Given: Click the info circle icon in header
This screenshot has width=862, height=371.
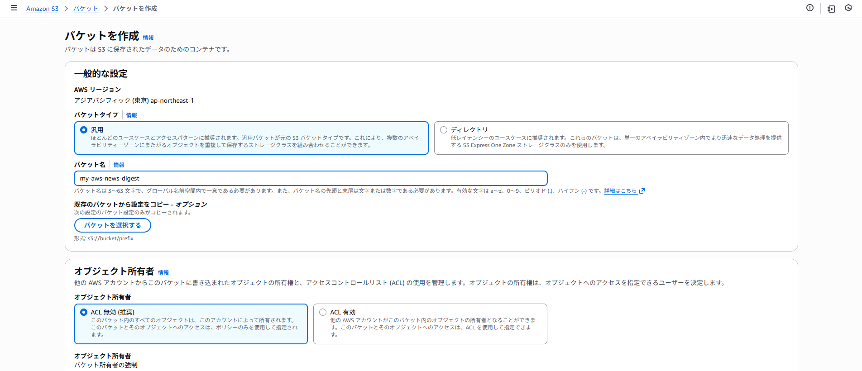Looking at the screenshot, I should pos(810,8).
